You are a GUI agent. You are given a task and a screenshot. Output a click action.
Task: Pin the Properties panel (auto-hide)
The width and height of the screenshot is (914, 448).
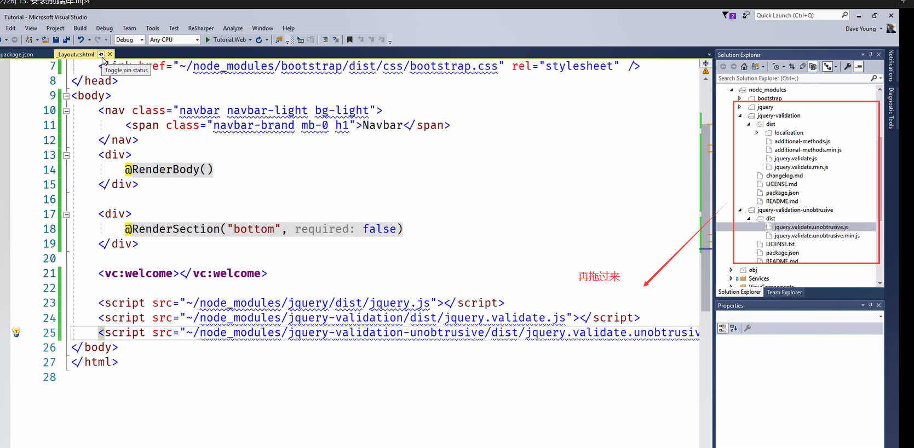[x=871, y=305]
